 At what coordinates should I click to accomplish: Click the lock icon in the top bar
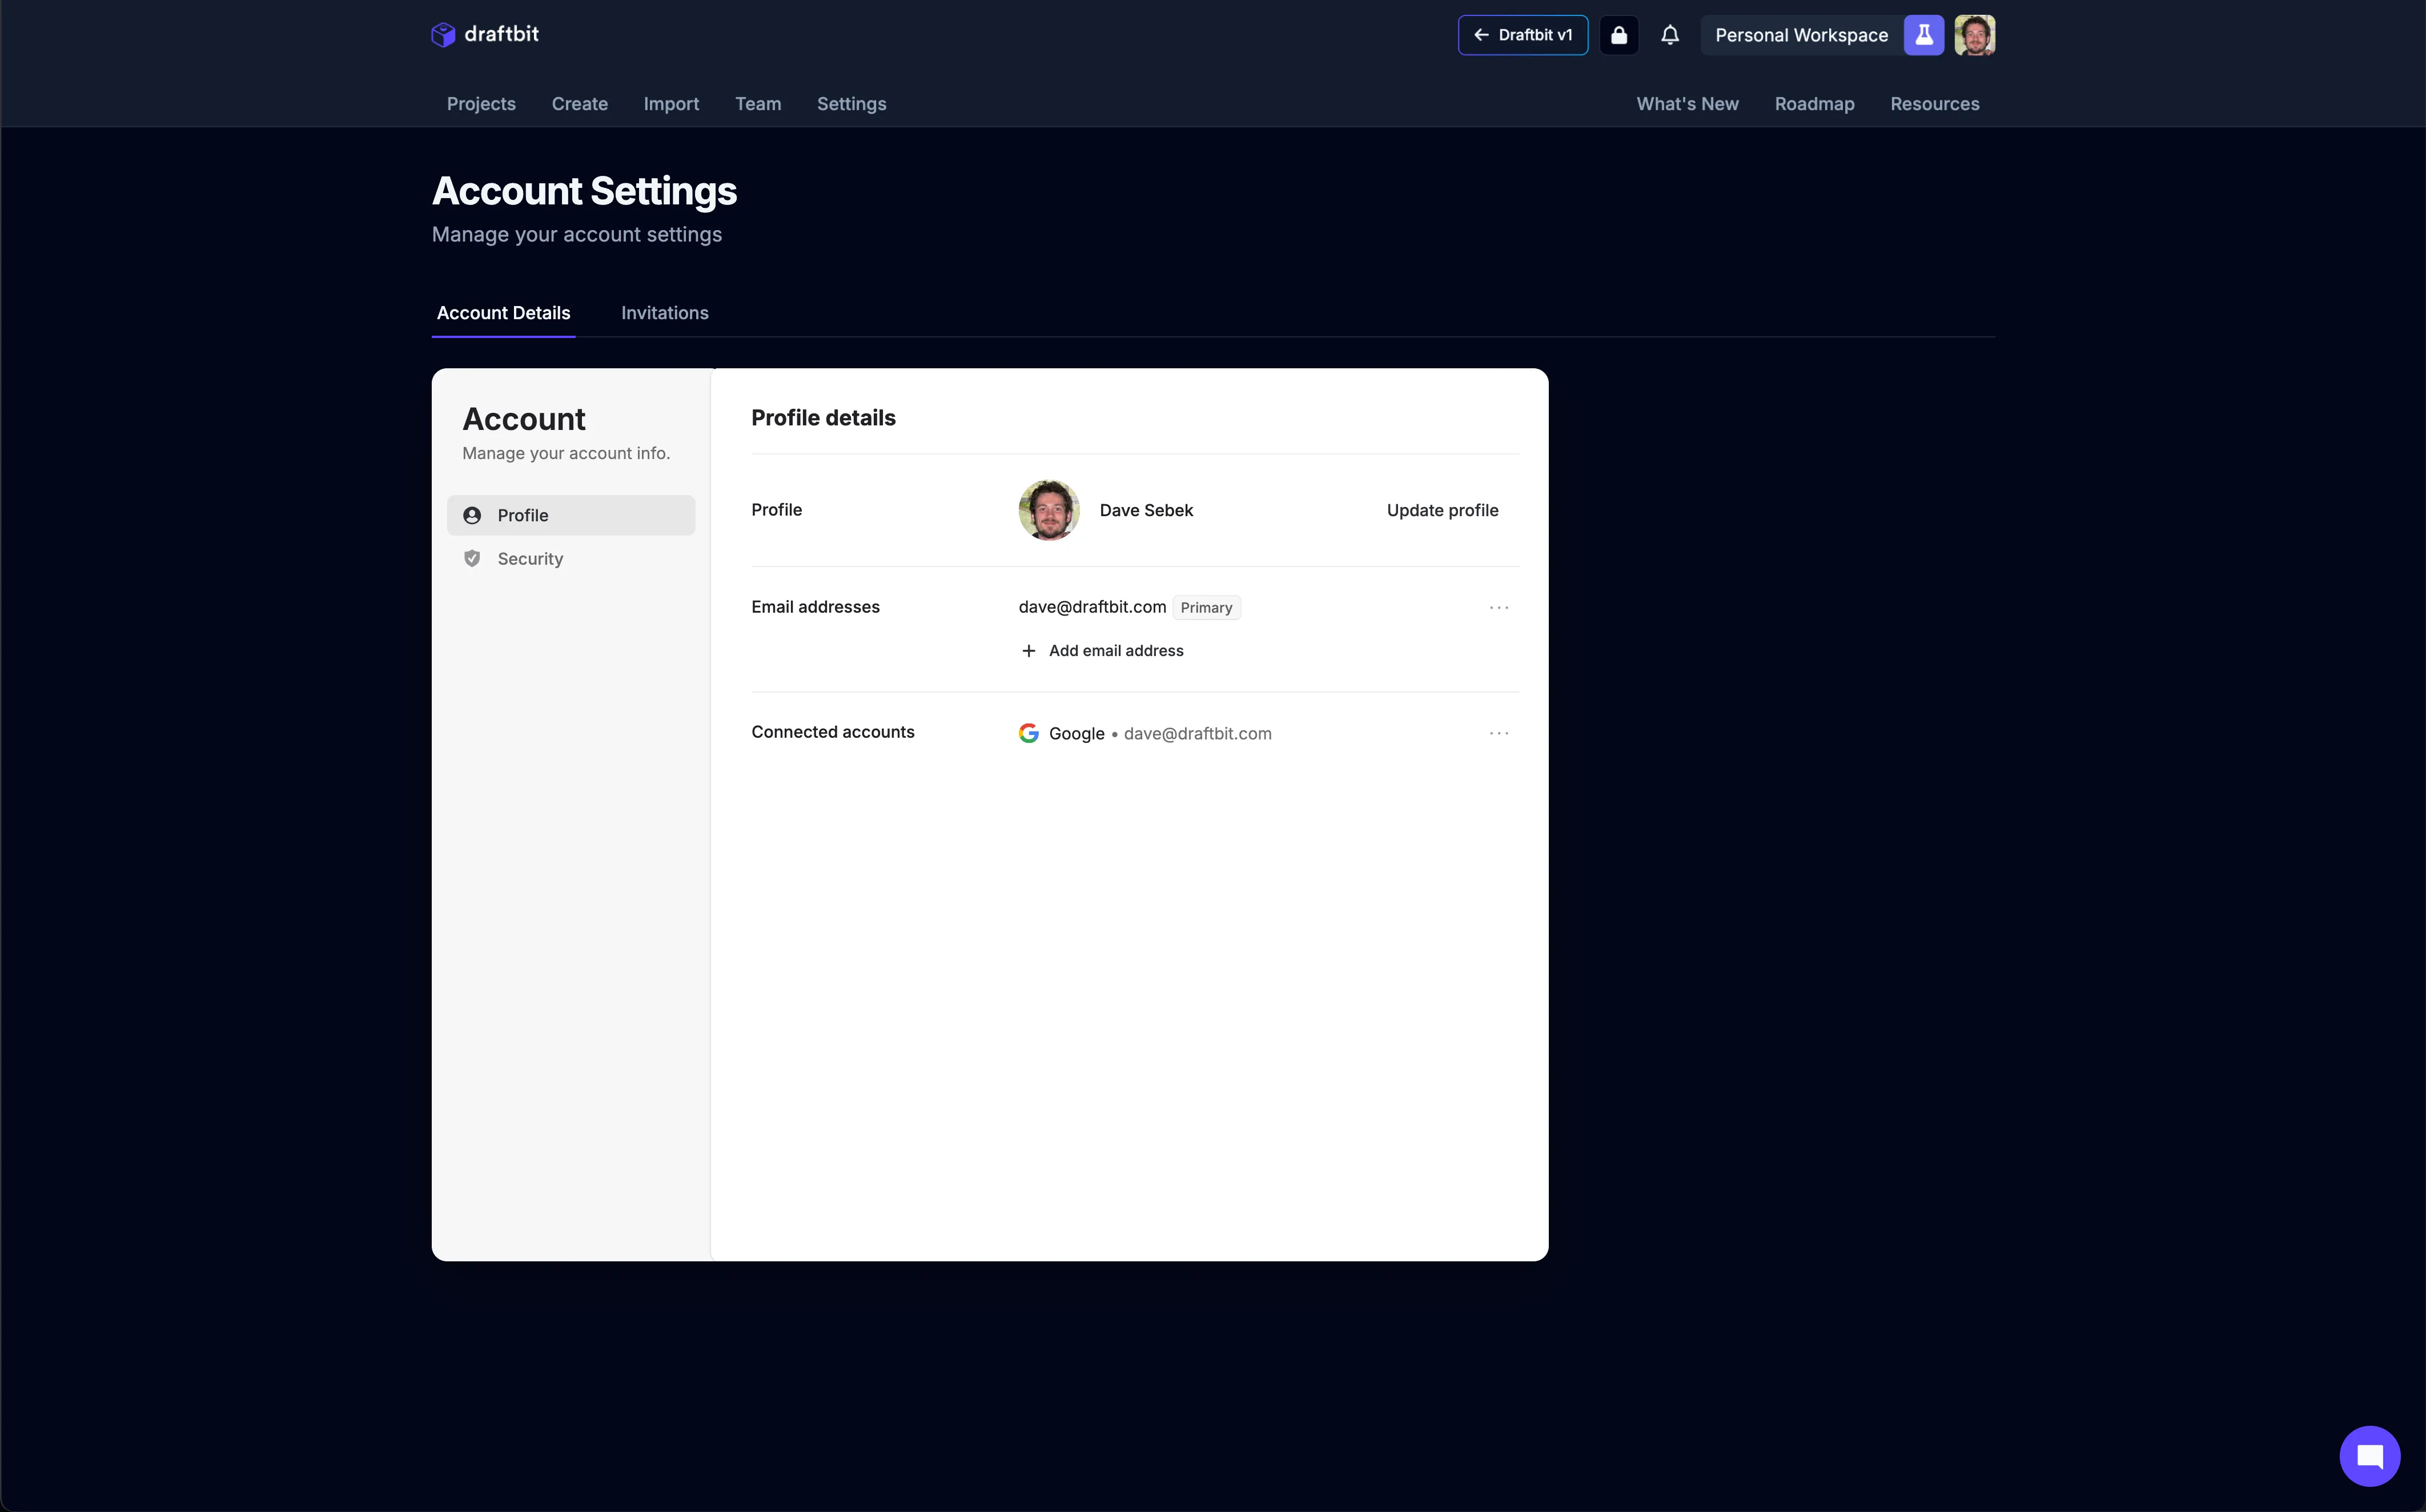click(1620, 34)
